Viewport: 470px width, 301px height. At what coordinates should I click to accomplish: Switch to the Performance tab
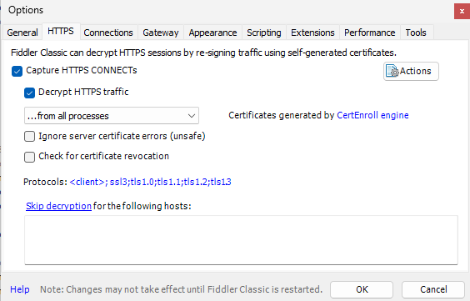370,33
